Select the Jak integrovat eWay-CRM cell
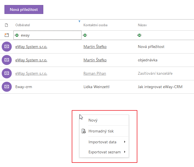This screenshot has width=194, height=167. [x=160, y=87]
